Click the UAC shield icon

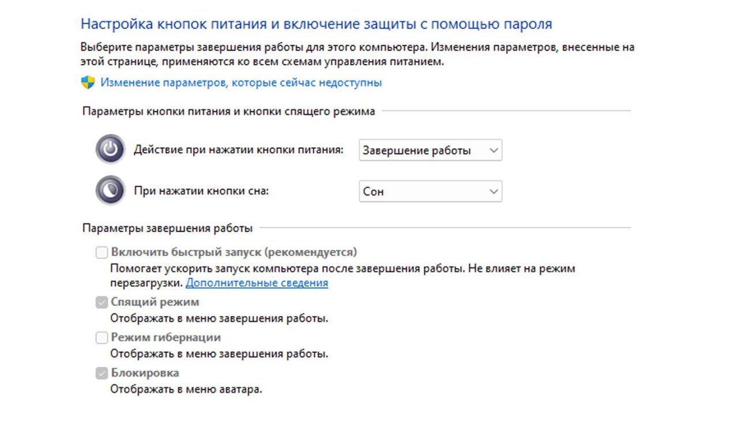tap(88, 82)
